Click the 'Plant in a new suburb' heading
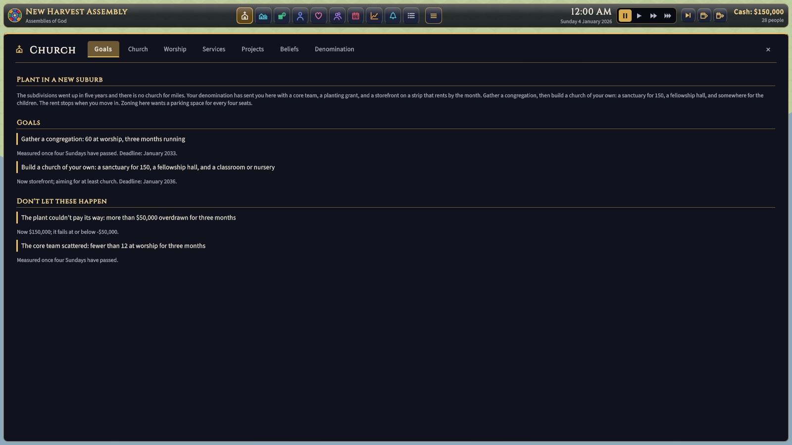The width and height of the screenshot is (792, 445). tap(60, 80)
